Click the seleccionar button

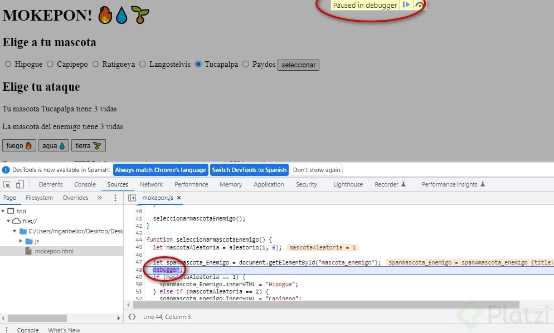(x=299, y=65)
